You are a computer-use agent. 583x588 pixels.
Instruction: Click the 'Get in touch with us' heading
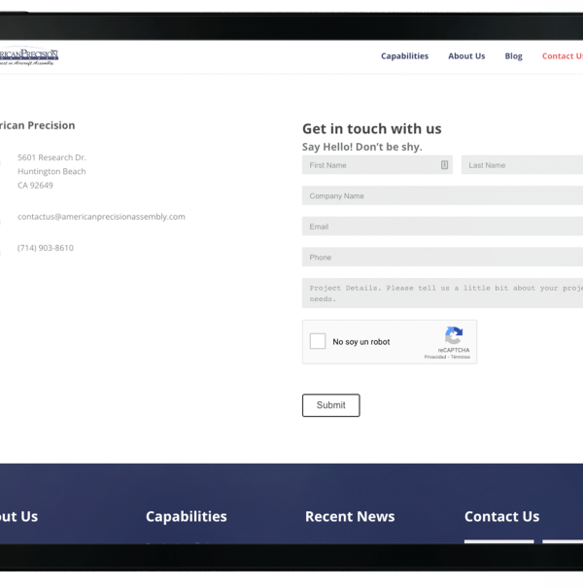pyautogui.click(x=372, y=128)
